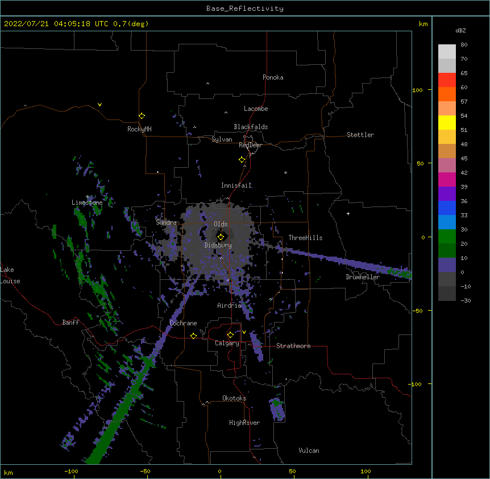Click the 80 value on dBZ legend
The image size is (490, 479).
pyautogui.click(x=464, y=44)
